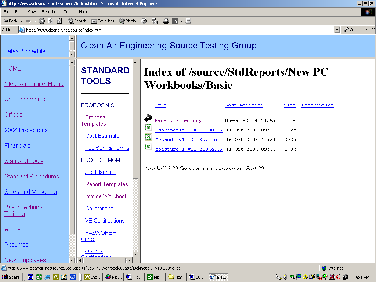
Task: Show browsing History using the clock icon
Action: [x=144, y=21]
